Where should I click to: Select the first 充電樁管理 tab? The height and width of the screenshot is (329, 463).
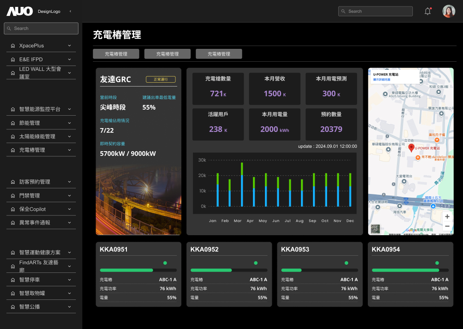[x=115, y=54]
